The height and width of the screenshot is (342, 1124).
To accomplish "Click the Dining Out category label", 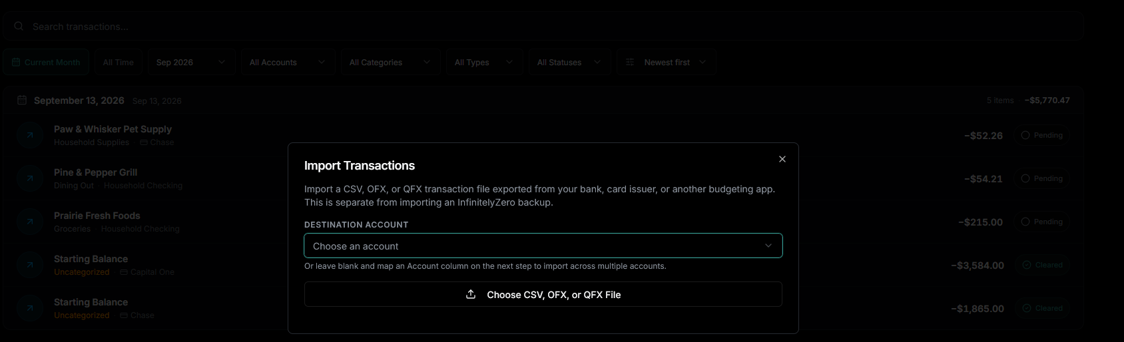I will point(74,186).
